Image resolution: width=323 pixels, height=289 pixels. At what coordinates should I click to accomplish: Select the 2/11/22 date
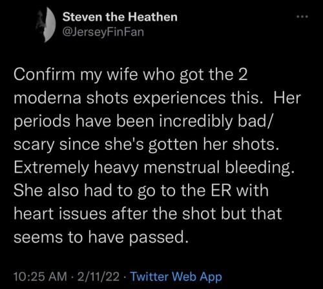click(x=99, y=277)
